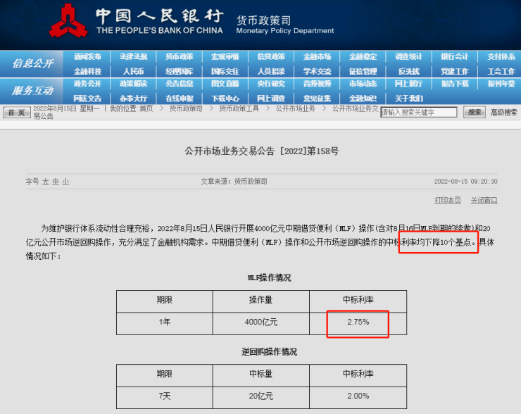This screenshot has height=414, width=521.
Task: Click 首页 in the breadcrumb trail
Action: [146, 108]
